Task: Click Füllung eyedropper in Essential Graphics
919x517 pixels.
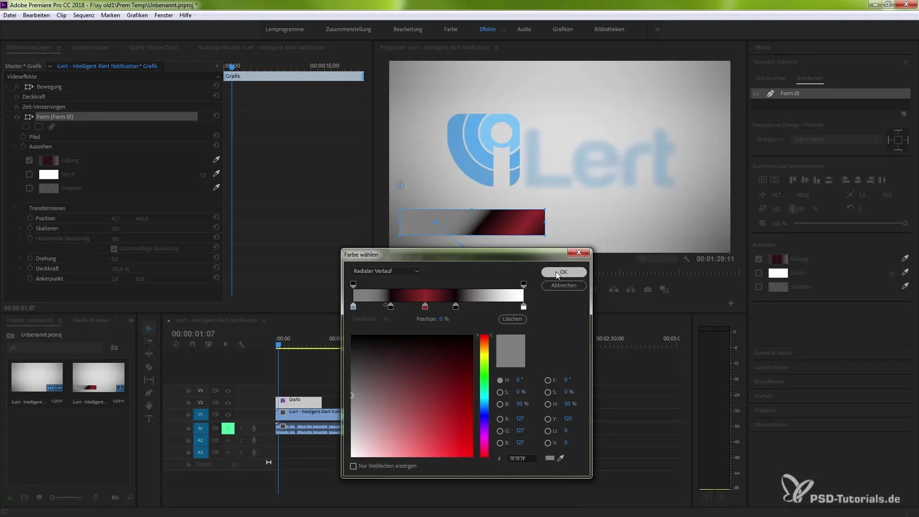Action: [905, 258]
